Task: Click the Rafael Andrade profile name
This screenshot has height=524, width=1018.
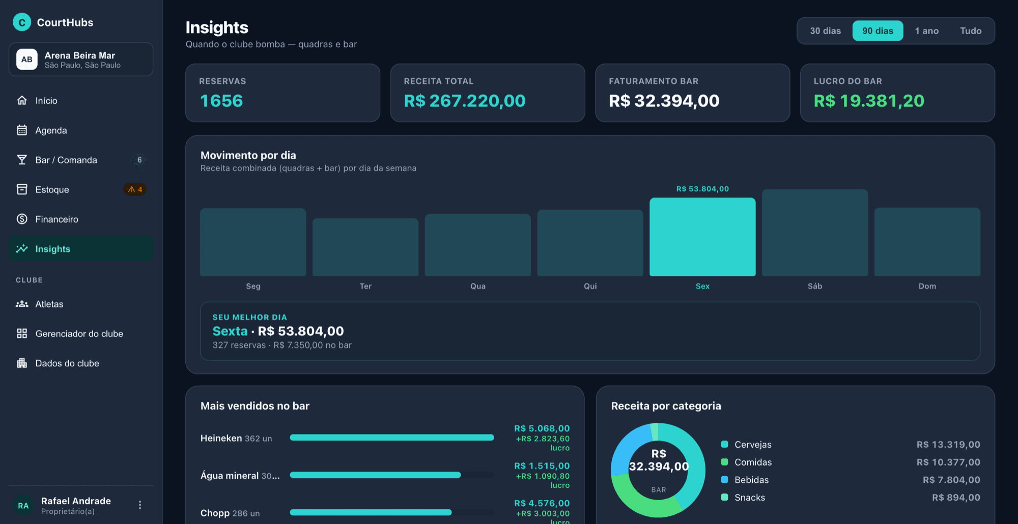Action: pos(76,501)
